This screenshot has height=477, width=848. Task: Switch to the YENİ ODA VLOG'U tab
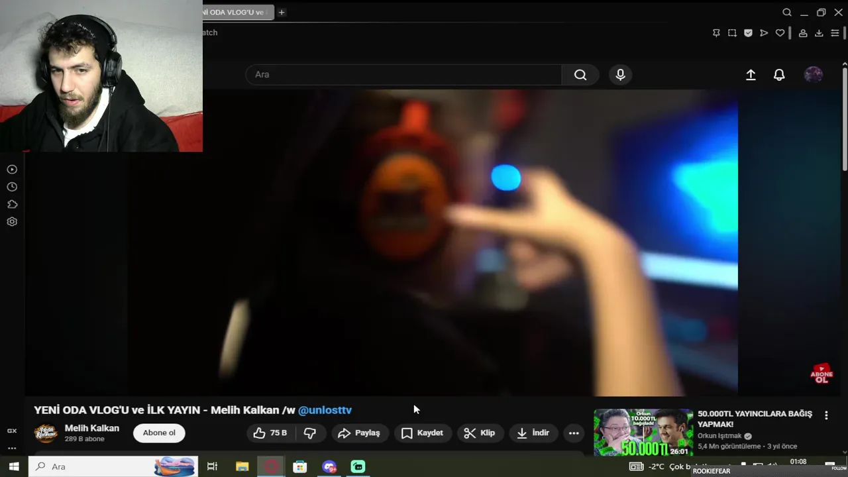point(238,12)
